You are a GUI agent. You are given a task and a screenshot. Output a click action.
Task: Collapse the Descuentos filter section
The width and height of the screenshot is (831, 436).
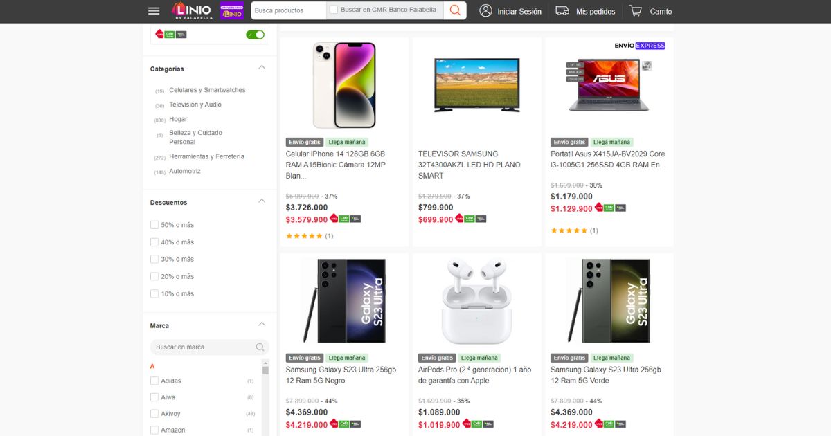(x=262, y=201)
